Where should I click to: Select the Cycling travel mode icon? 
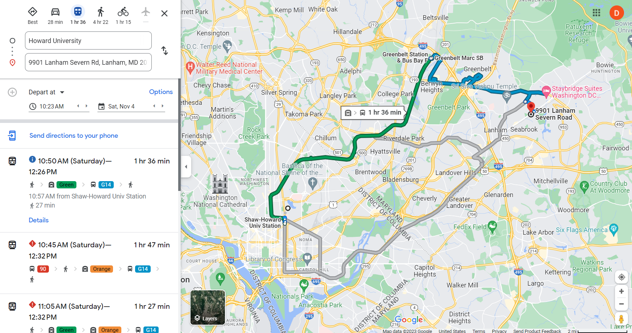pyautogui.click(x=123, y=12)
